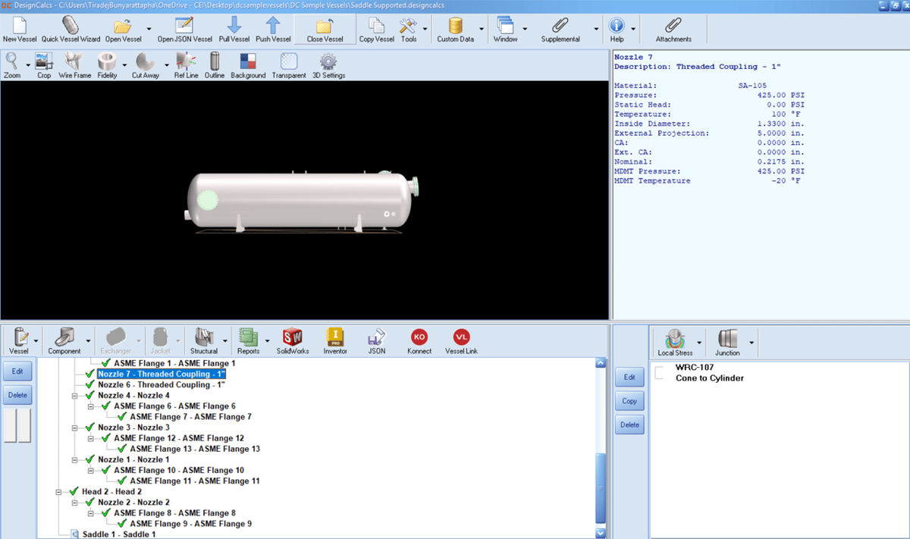Open the Quick Vessel Wizard
The width and height of the screenshot is (910, 539).
tap(70, 30)
